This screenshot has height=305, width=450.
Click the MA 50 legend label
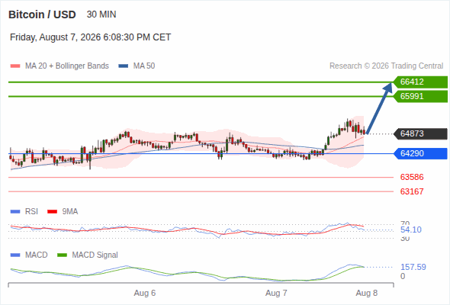click(x=144, y=66)
